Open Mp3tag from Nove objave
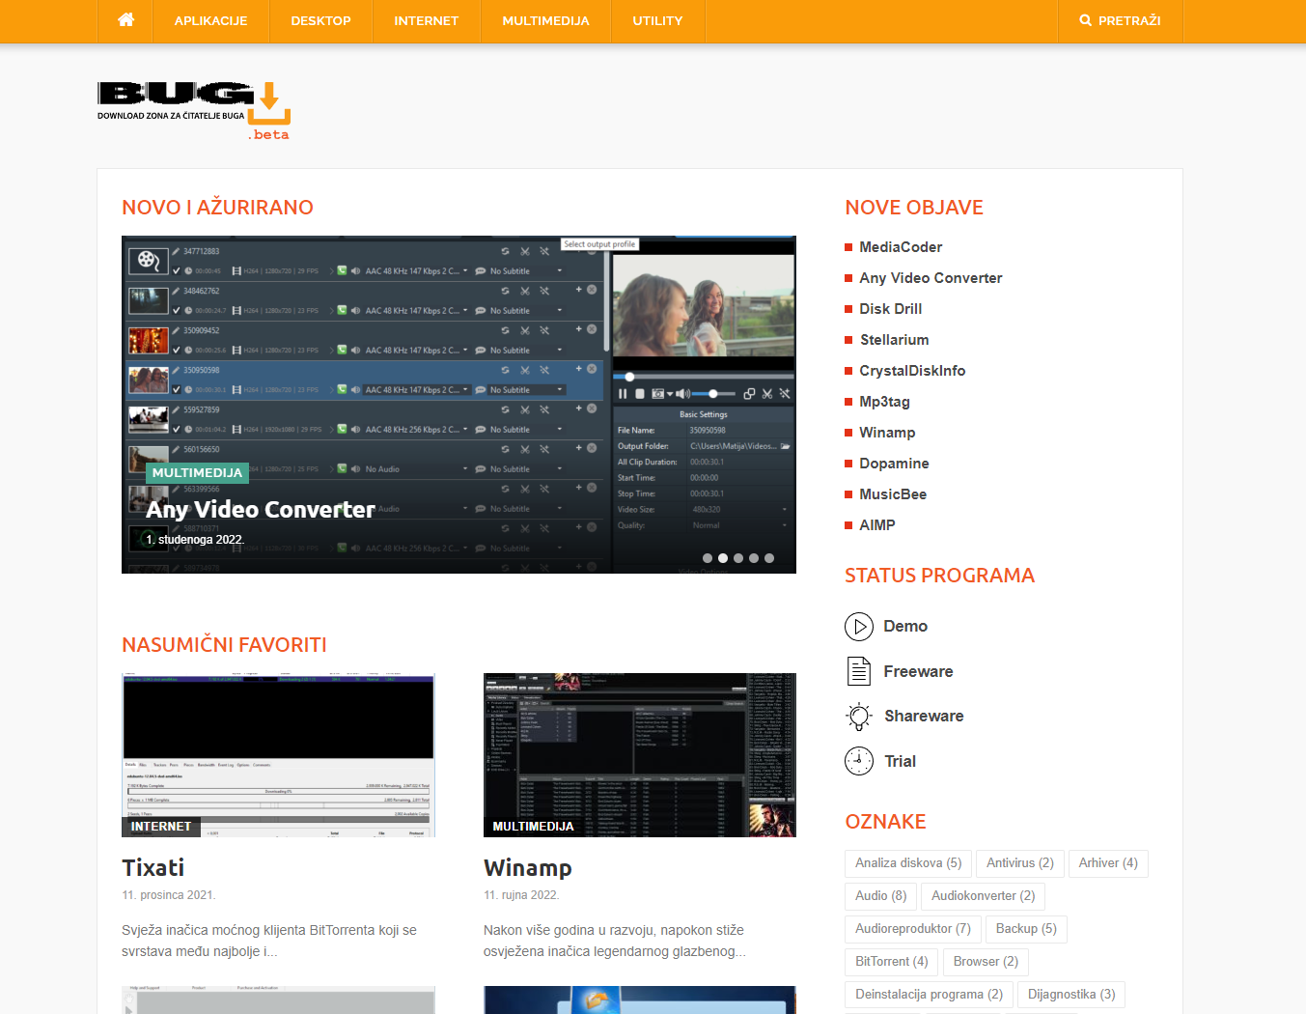Viewport: 1306px width, 1014px height. coord(884,402)
